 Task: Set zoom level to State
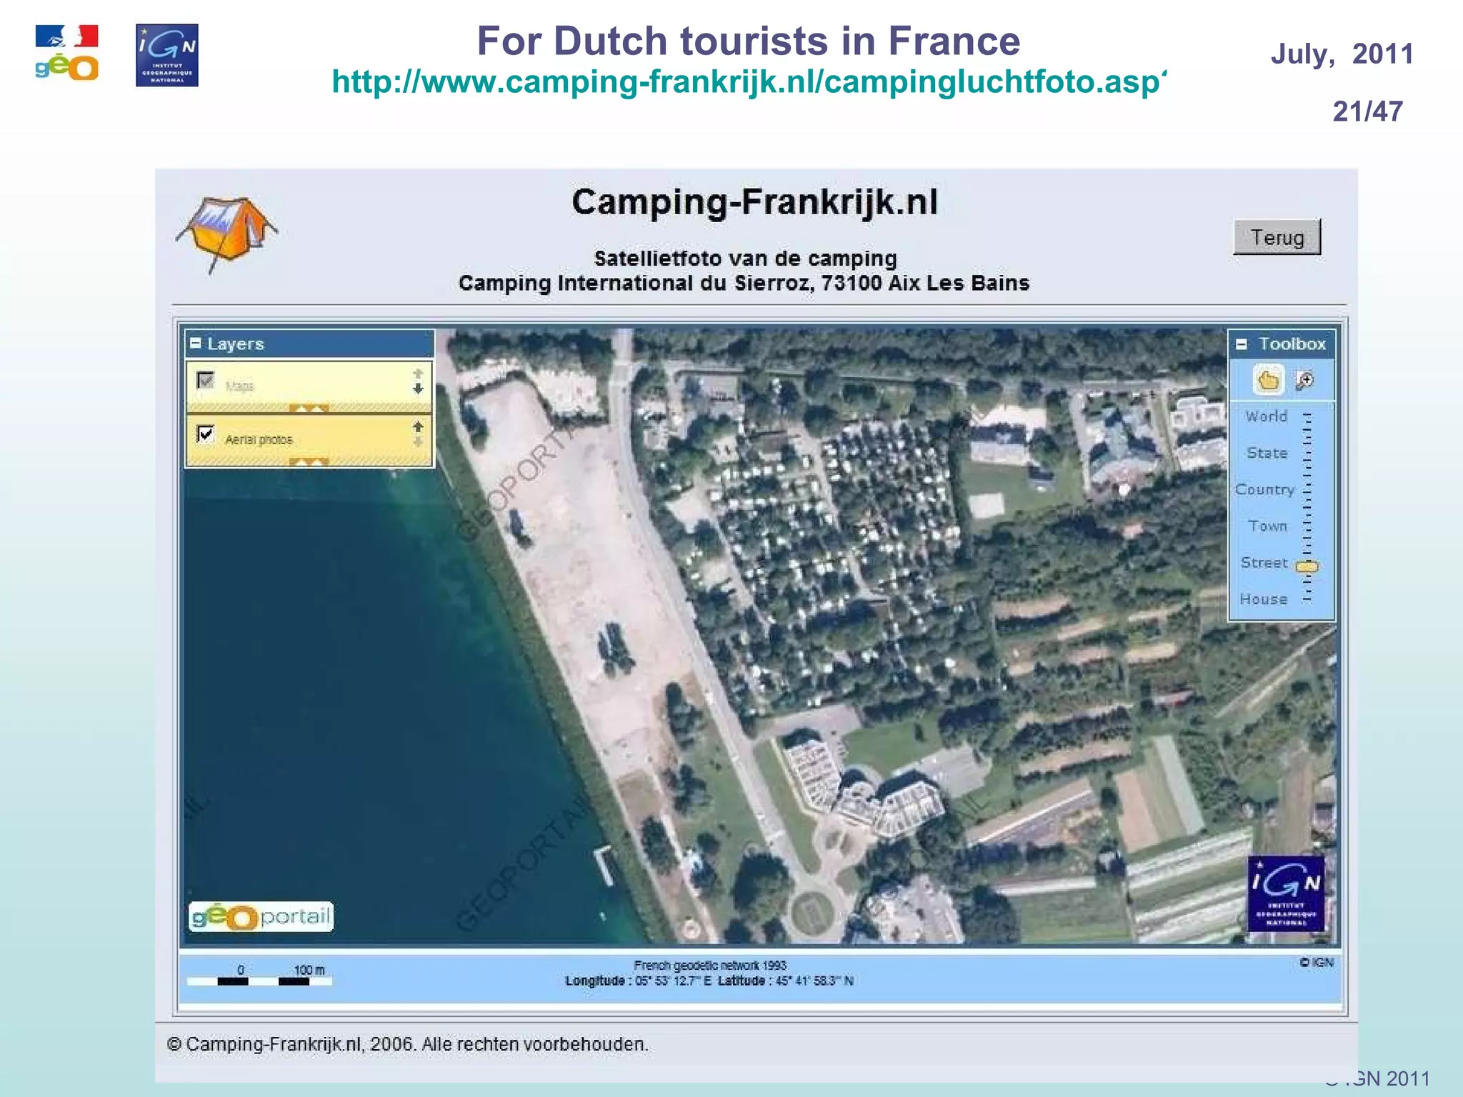[1267, 453]
